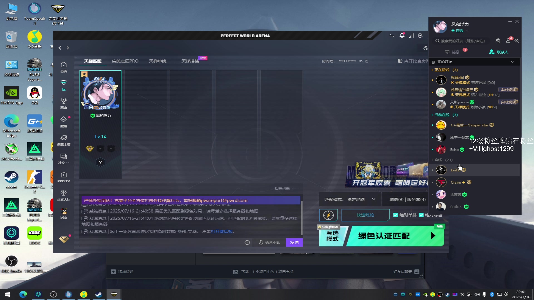
Task: Switch to the 完美官匹PRO tab
Action: (x=125, y=61)
